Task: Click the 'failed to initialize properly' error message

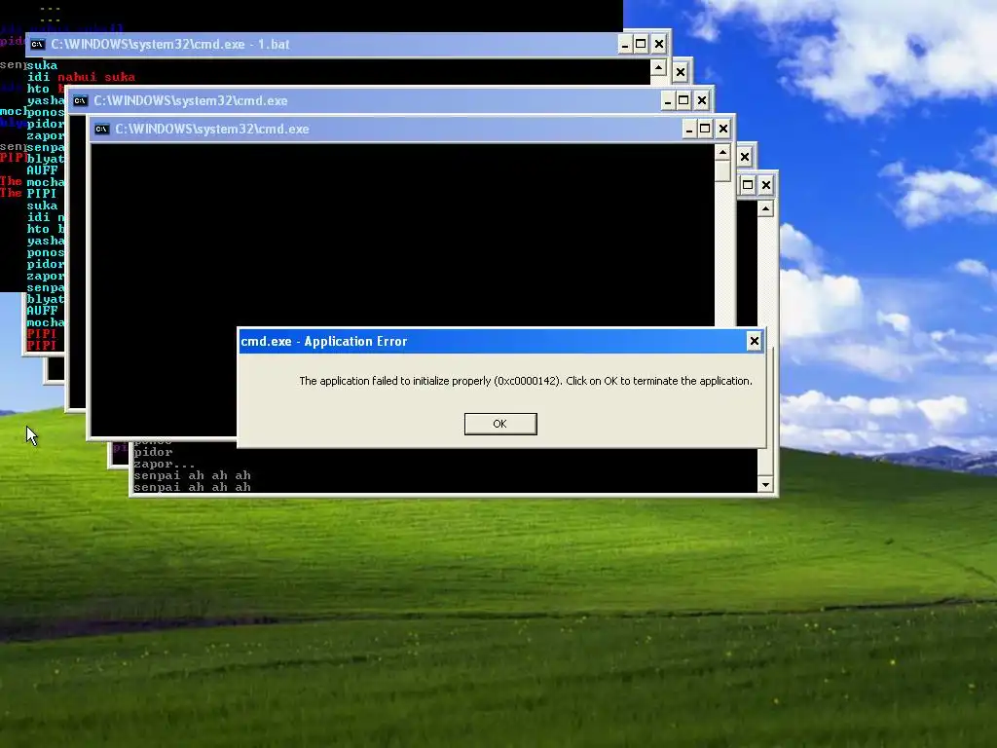Action: click(x=525, y=381)
